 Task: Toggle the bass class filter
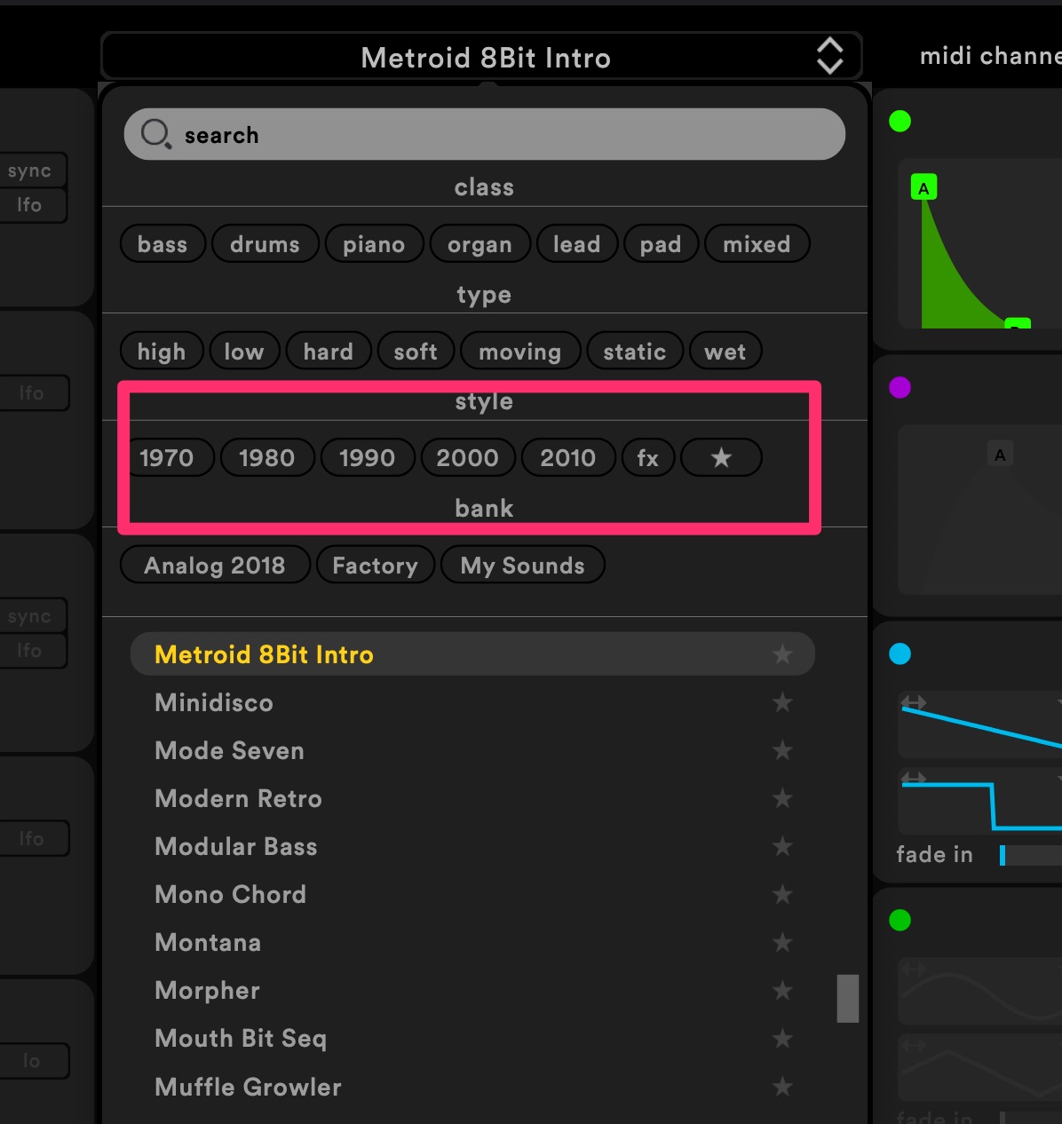click(162, 245)
